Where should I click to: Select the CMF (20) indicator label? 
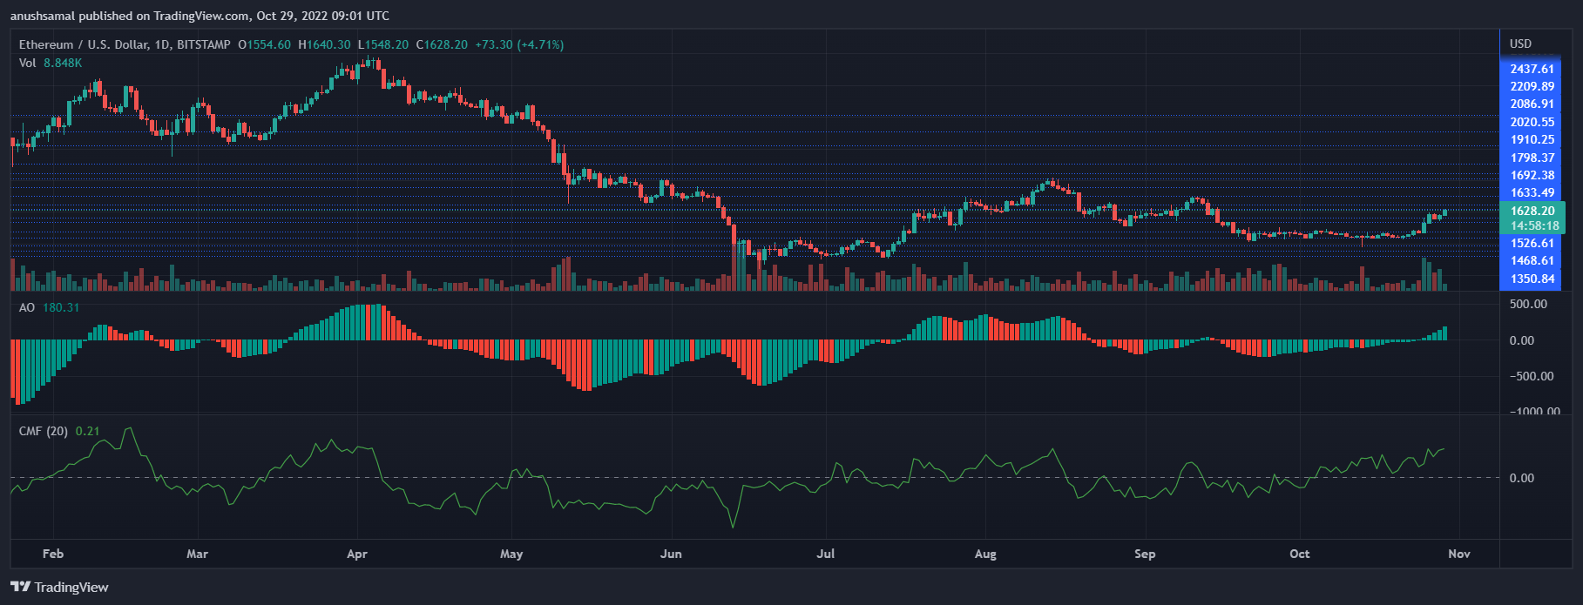[x=44, y=431]
